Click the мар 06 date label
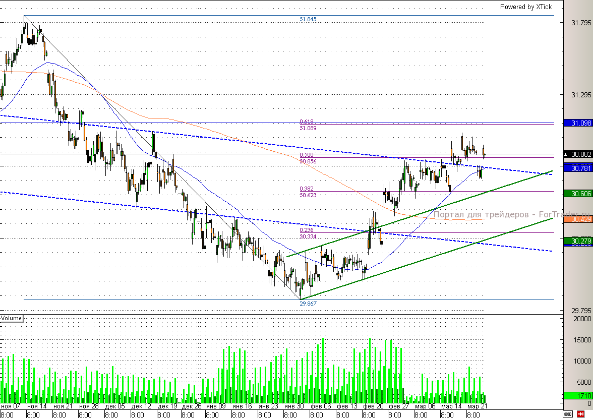This screenshot has height=418, width=593. pyautogui.click(x=425, y=406)
